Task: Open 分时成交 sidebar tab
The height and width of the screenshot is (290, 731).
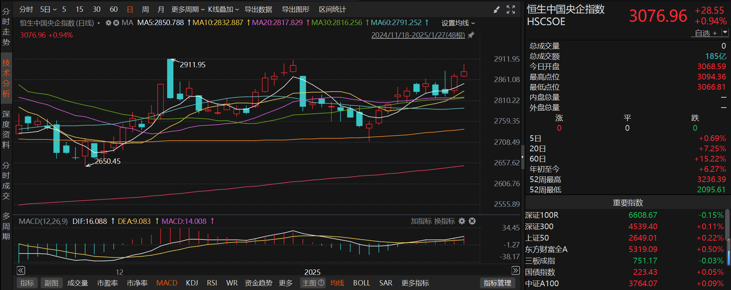Action: (6, 181)
